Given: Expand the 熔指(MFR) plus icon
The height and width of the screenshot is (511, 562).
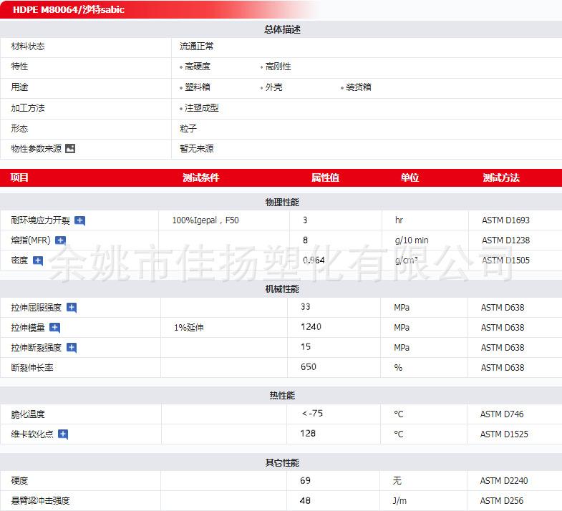Looking at the screenshot, I should [61, 240].
